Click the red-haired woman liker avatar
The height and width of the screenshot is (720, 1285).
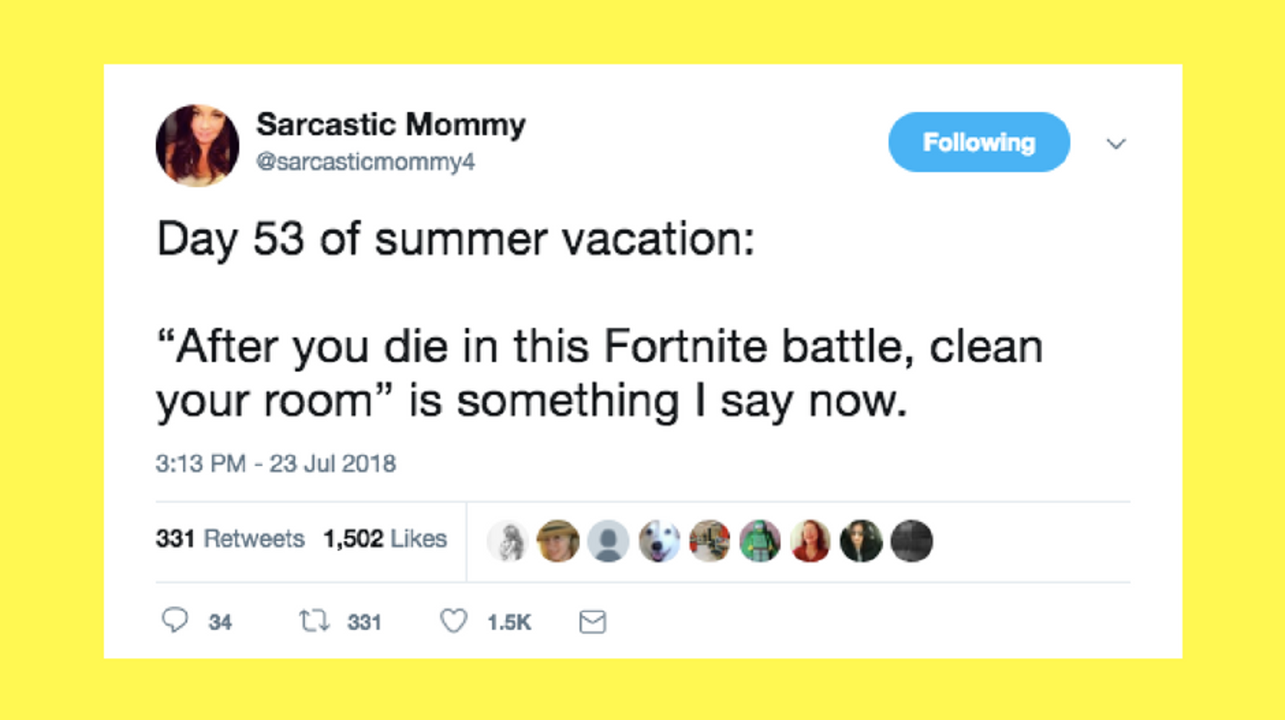pyautogui.click(x=810, y=541)
